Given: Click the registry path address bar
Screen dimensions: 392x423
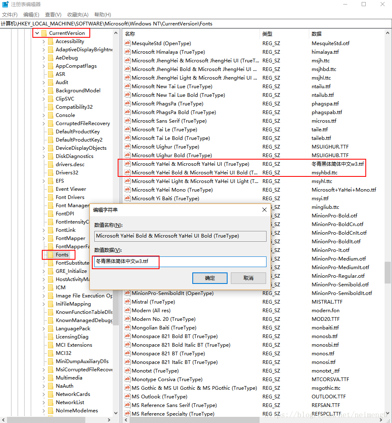Looking at the screenshot, I should [196, 24].
